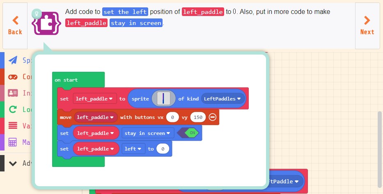This screenshot has height=194, width=383.
Task: Open left_paddle variable dropdown in top set block
Action: (94, 99)
